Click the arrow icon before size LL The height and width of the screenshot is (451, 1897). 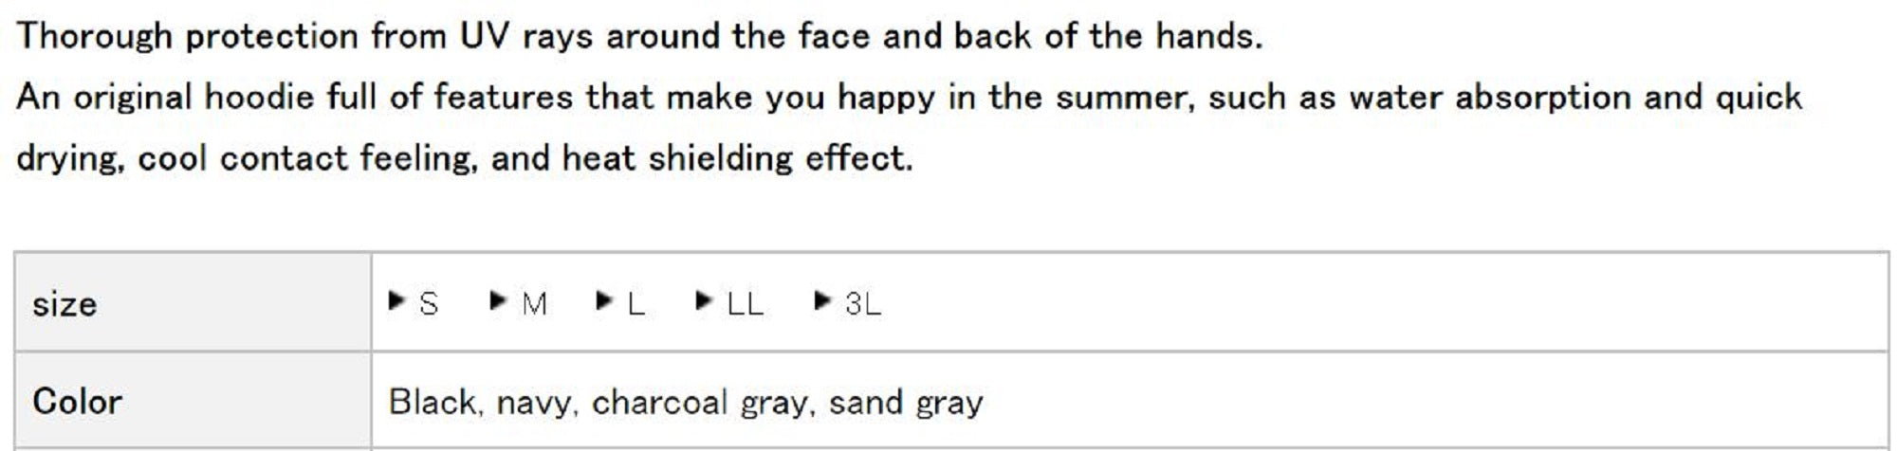click(x=704, y=301)
